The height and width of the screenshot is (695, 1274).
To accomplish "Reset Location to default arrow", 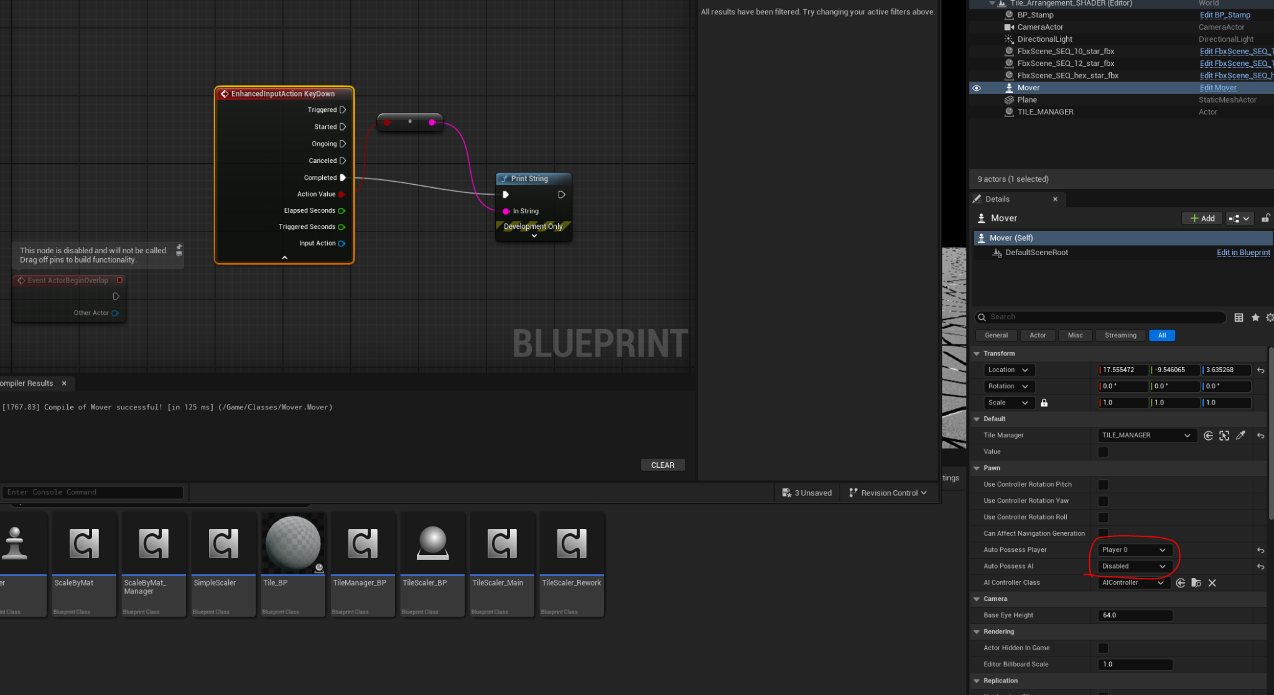I will tap(1260, 370).
